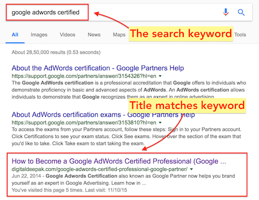259x200 pixels.
Task: Expand dropdown arrow beside answer/3154326 URL
Action: (160, 76)
